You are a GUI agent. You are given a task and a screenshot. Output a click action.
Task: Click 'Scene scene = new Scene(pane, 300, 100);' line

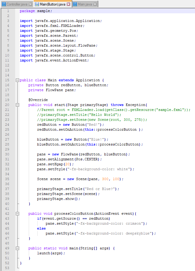tap(80, 179)
